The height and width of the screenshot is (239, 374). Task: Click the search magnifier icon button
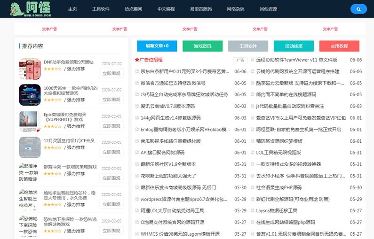click(x=358, y=9)
